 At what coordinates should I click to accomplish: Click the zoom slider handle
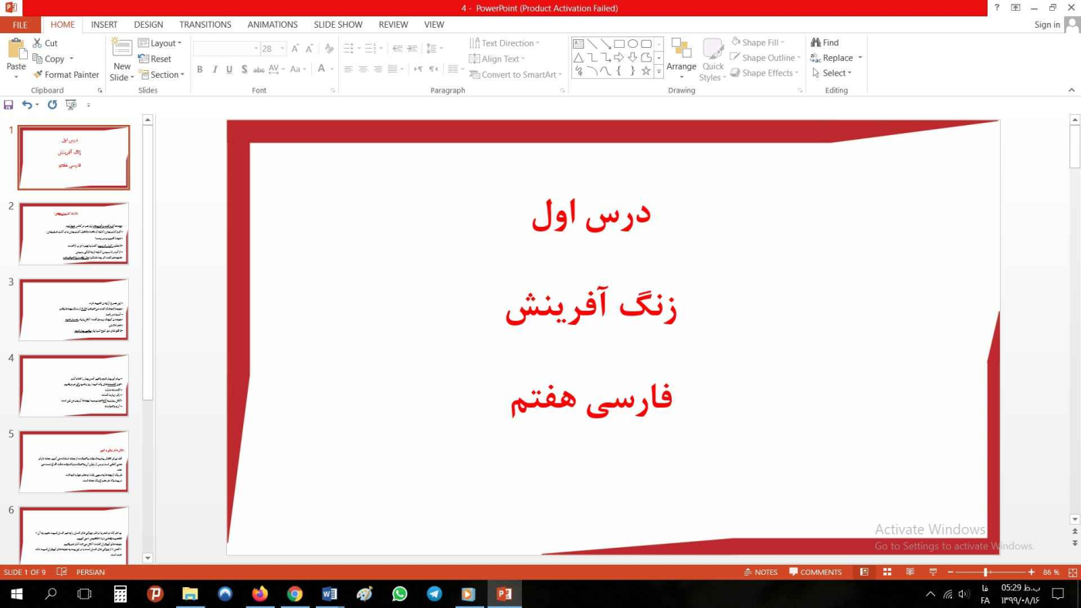tap(986, 572)
